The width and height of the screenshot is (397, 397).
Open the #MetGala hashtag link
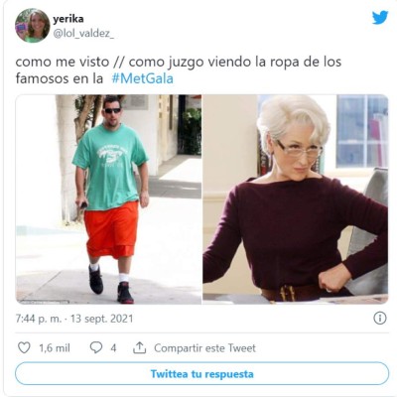[142, 78]
